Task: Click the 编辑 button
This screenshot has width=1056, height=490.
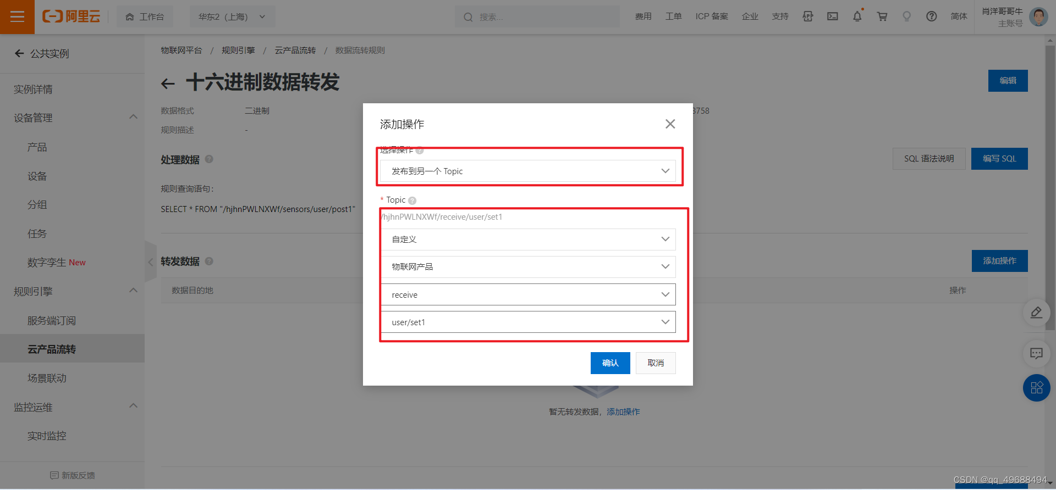Action: click(1008, 80)
